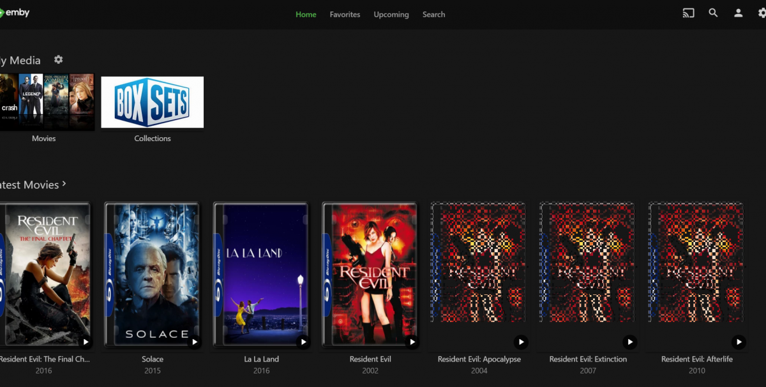The width and height of the screenshot is (766, 387).
Task: Play Resident Evil: The Final Chapter
Action: pyautogui.click(x=86, y=342)
